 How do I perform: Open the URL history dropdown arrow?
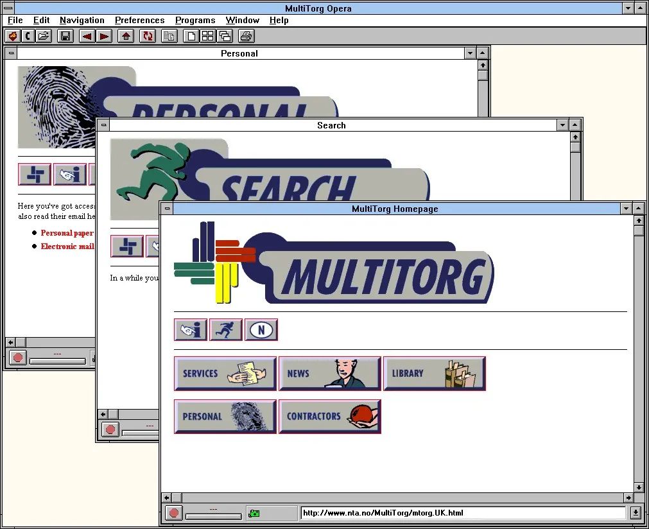[x=636, y=513]
